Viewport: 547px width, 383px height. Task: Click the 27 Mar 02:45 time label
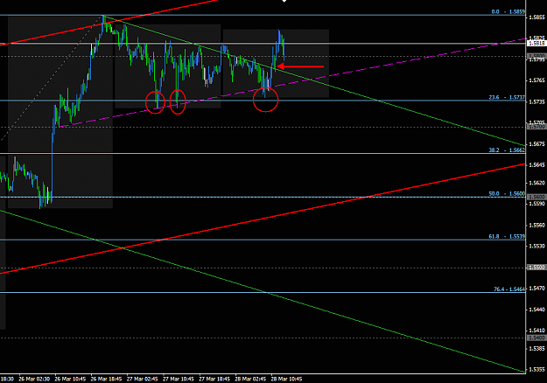[143, 379]
